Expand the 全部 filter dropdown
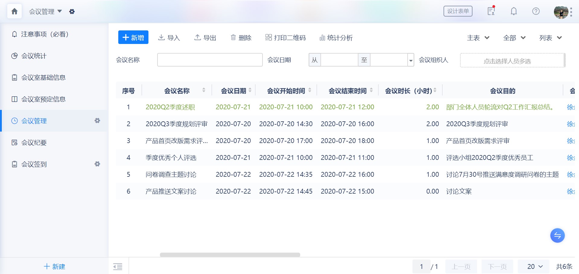Viewport: 579px width, 274px height. 514,38
